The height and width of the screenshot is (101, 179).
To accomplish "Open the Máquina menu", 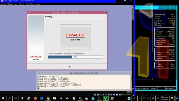I will tap(11, 4).
